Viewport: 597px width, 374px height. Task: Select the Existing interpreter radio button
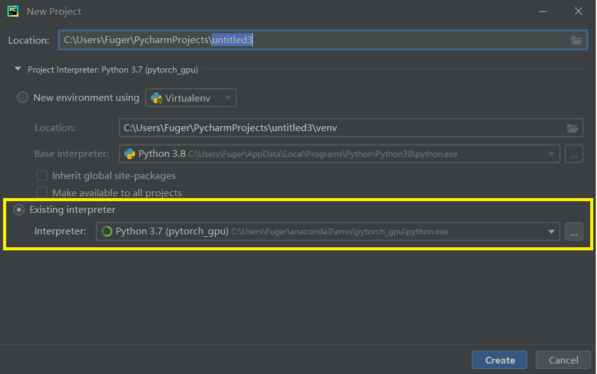pos(18,210)
